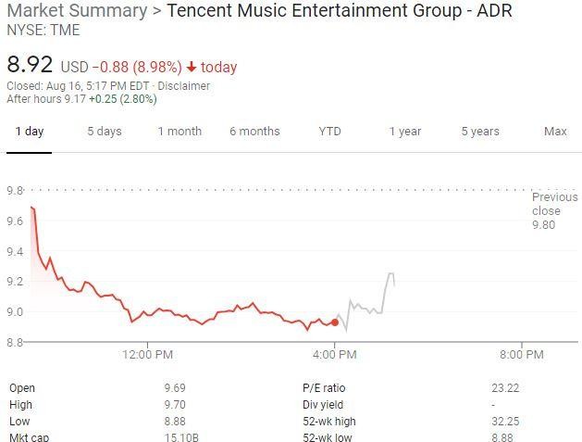
Task: Click the Previous close 9.80 label
Action: 554,210
